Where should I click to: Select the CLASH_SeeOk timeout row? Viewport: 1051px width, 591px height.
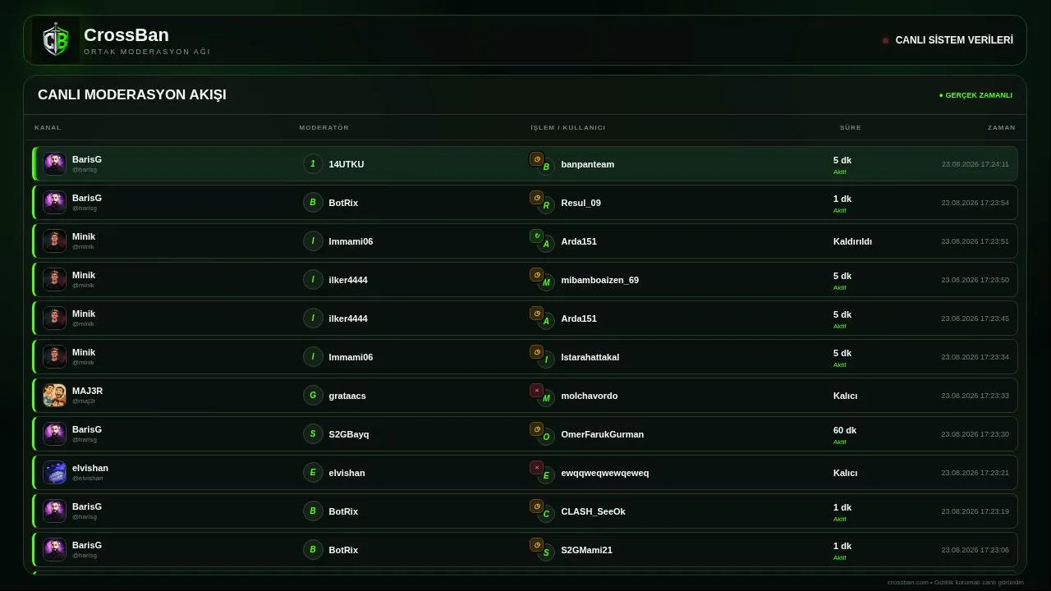525,511
